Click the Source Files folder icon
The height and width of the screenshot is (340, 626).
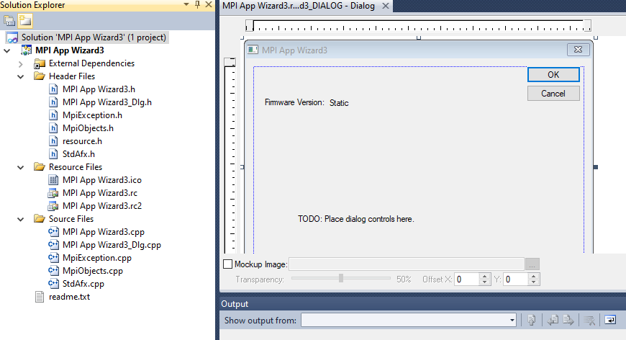click(39, 218)
